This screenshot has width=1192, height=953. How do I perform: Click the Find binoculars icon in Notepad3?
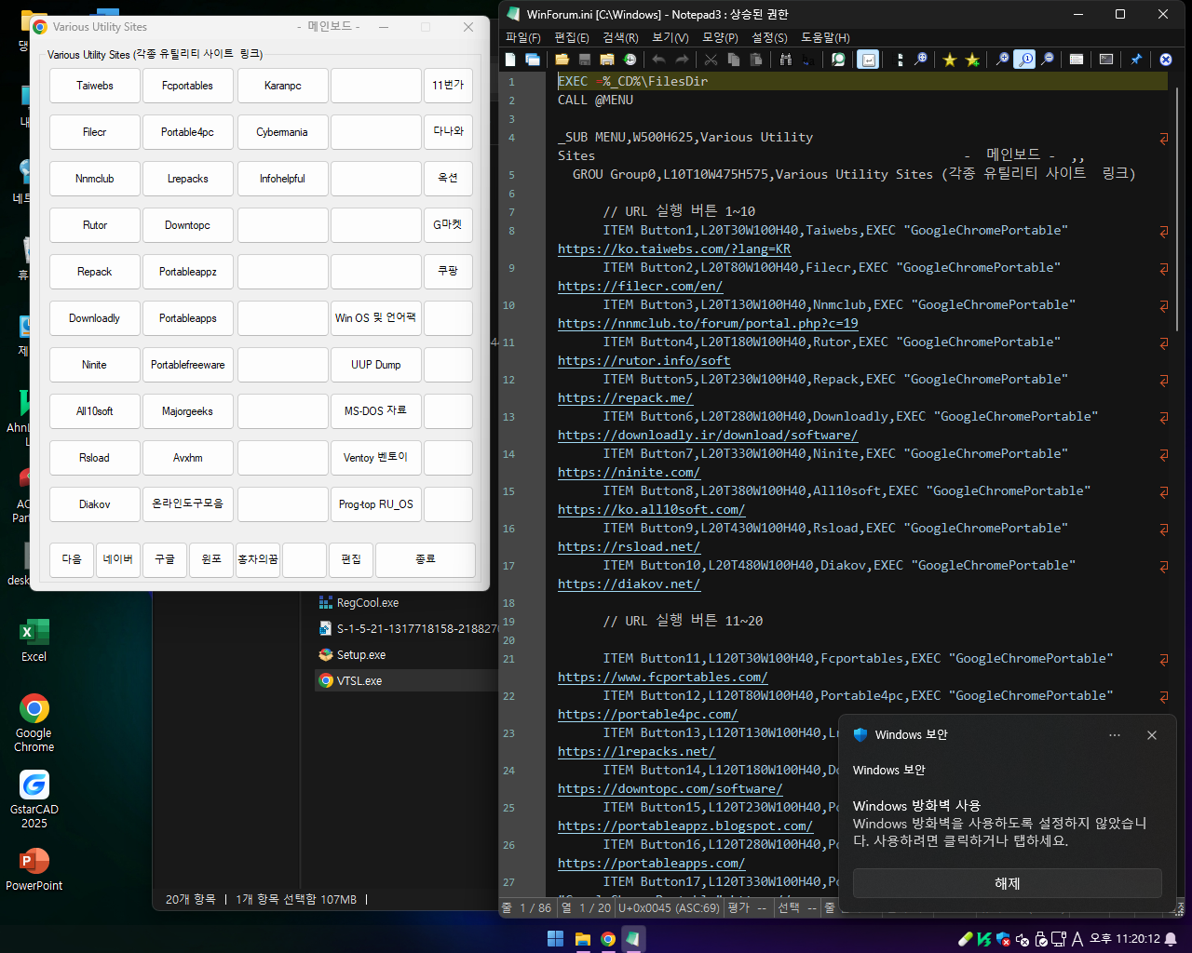(785, 60)
